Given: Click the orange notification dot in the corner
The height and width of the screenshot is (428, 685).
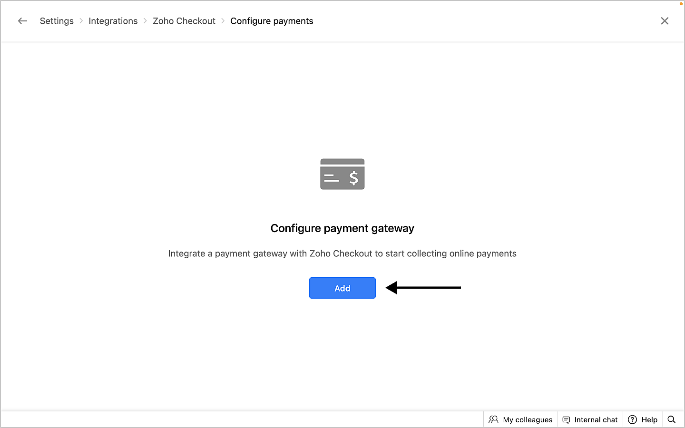Looking at the screenshot, I should (681, 3).
